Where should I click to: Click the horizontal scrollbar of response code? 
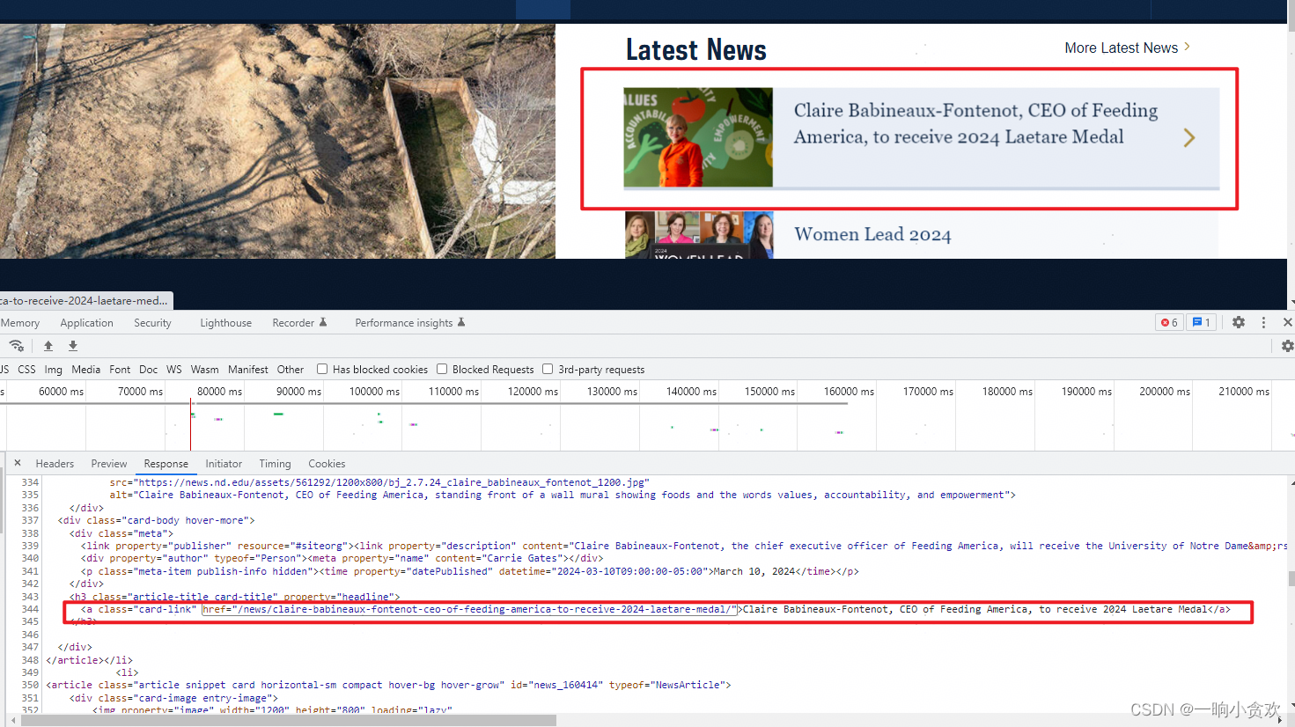coord(289,720)
